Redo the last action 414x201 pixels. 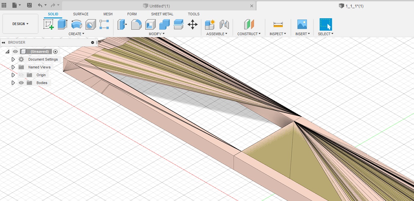pyautogui.click(x=53, y=5)
